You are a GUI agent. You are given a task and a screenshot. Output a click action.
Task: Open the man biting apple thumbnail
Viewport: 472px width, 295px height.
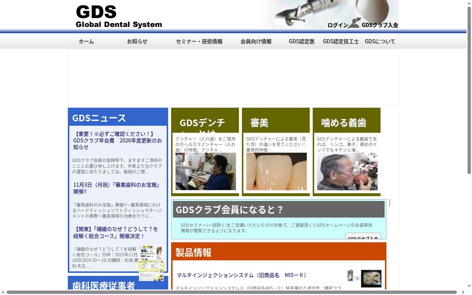[x=347, y=171]
